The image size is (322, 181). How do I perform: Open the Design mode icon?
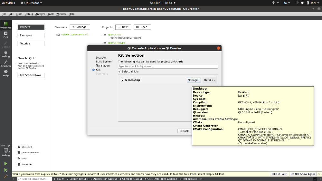pos(6,44)
